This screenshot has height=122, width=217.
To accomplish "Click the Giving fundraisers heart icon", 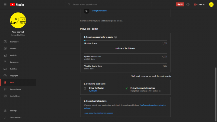I will (87, 11).
